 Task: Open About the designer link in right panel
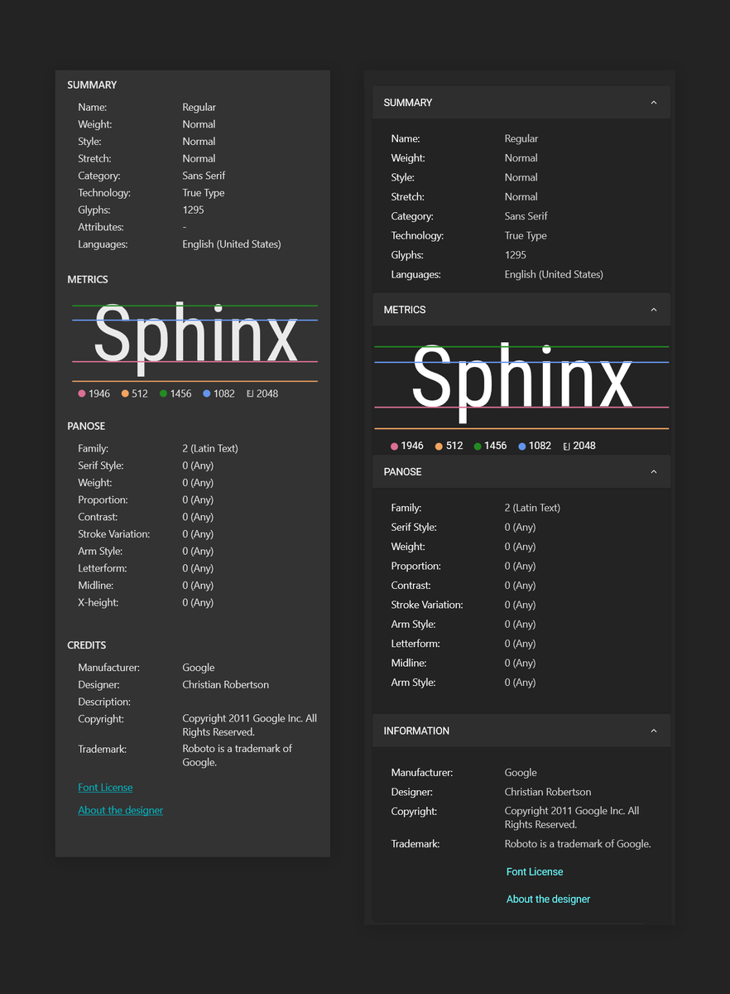[549, 900]
